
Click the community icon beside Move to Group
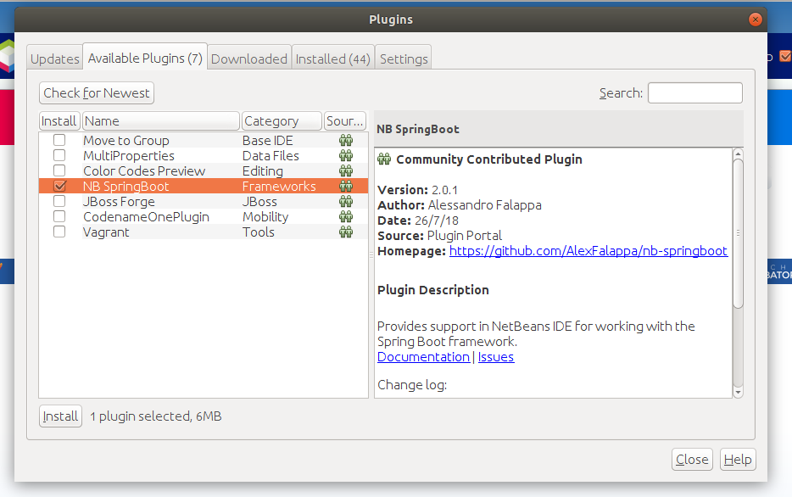(x=346, y=139)
